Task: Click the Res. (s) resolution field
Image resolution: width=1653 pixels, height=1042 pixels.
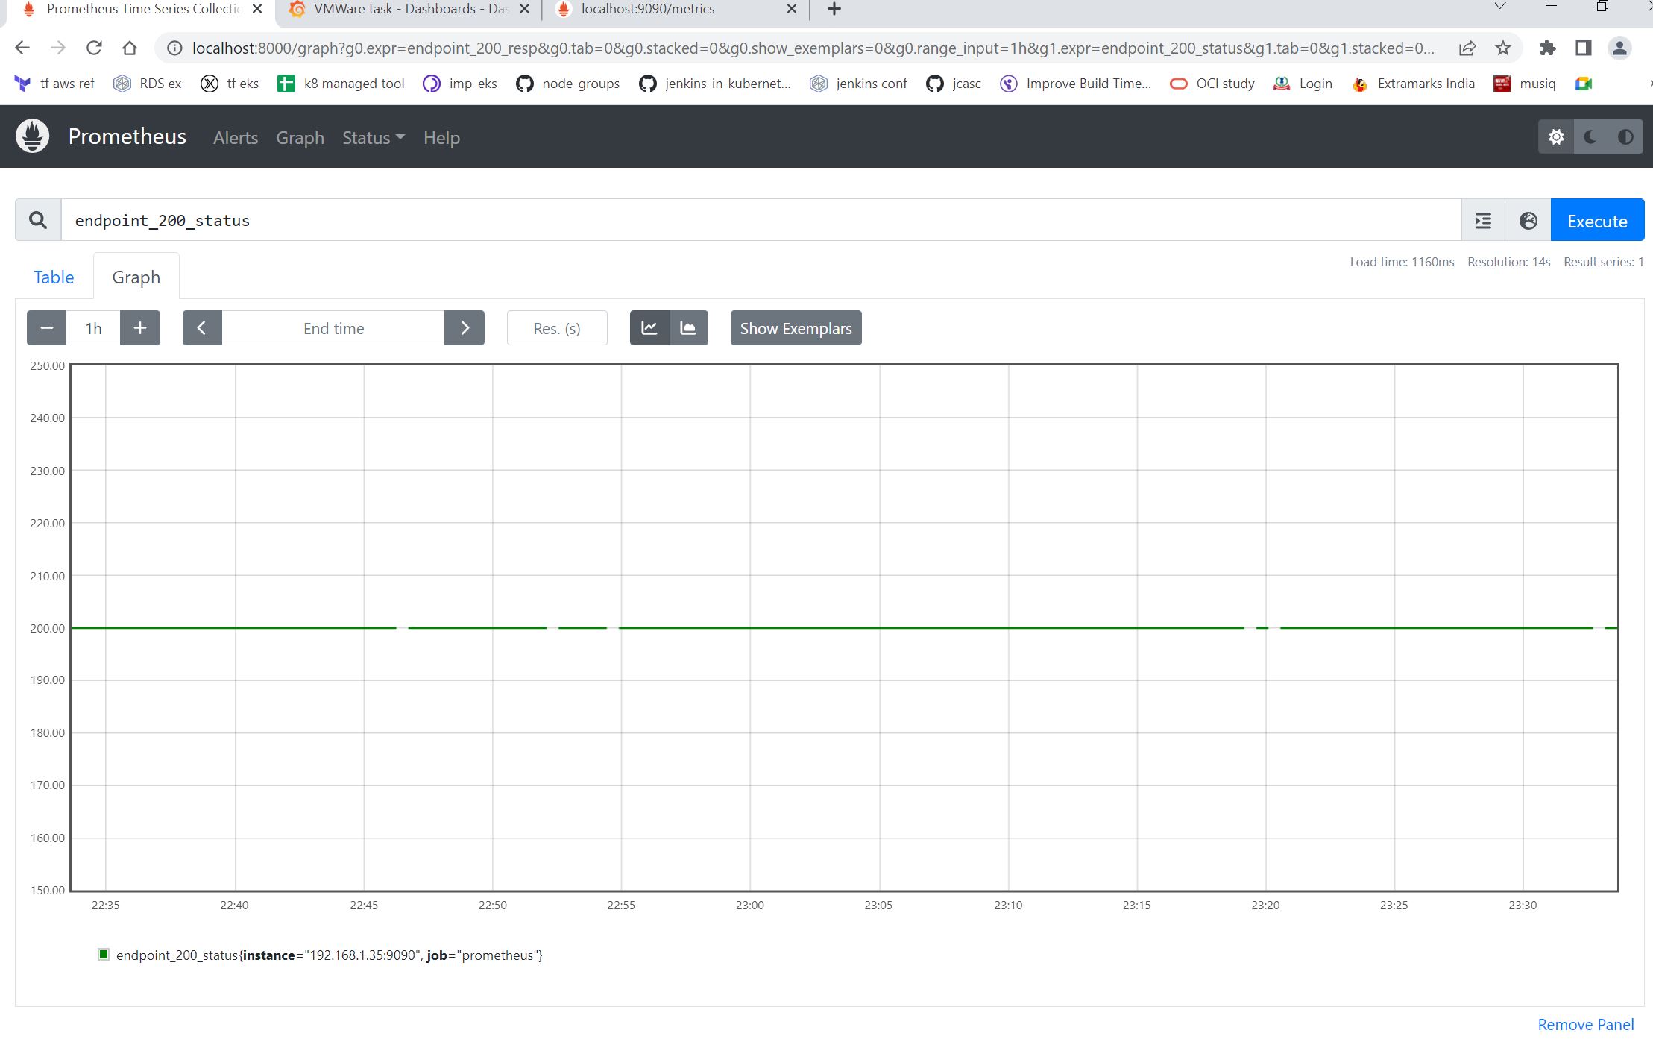Action: coord(557,328)
